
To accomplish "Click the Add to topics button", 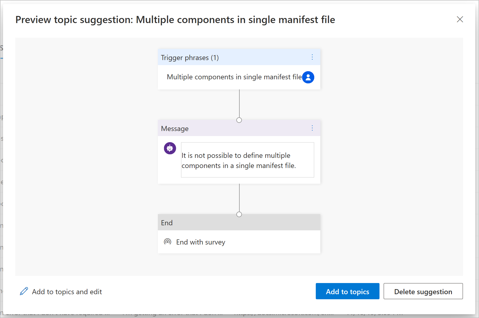I will [x=347, y=291].
